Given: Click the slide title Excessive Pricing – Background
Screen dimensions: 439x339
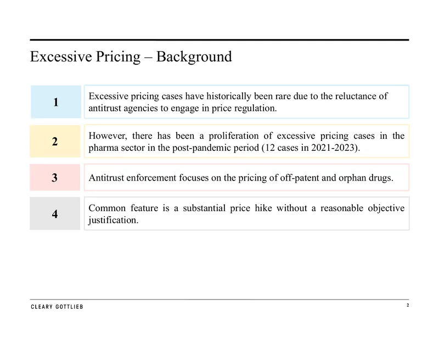Looking at the screenshot, I should pyautogui.click(x=131, y=57).
